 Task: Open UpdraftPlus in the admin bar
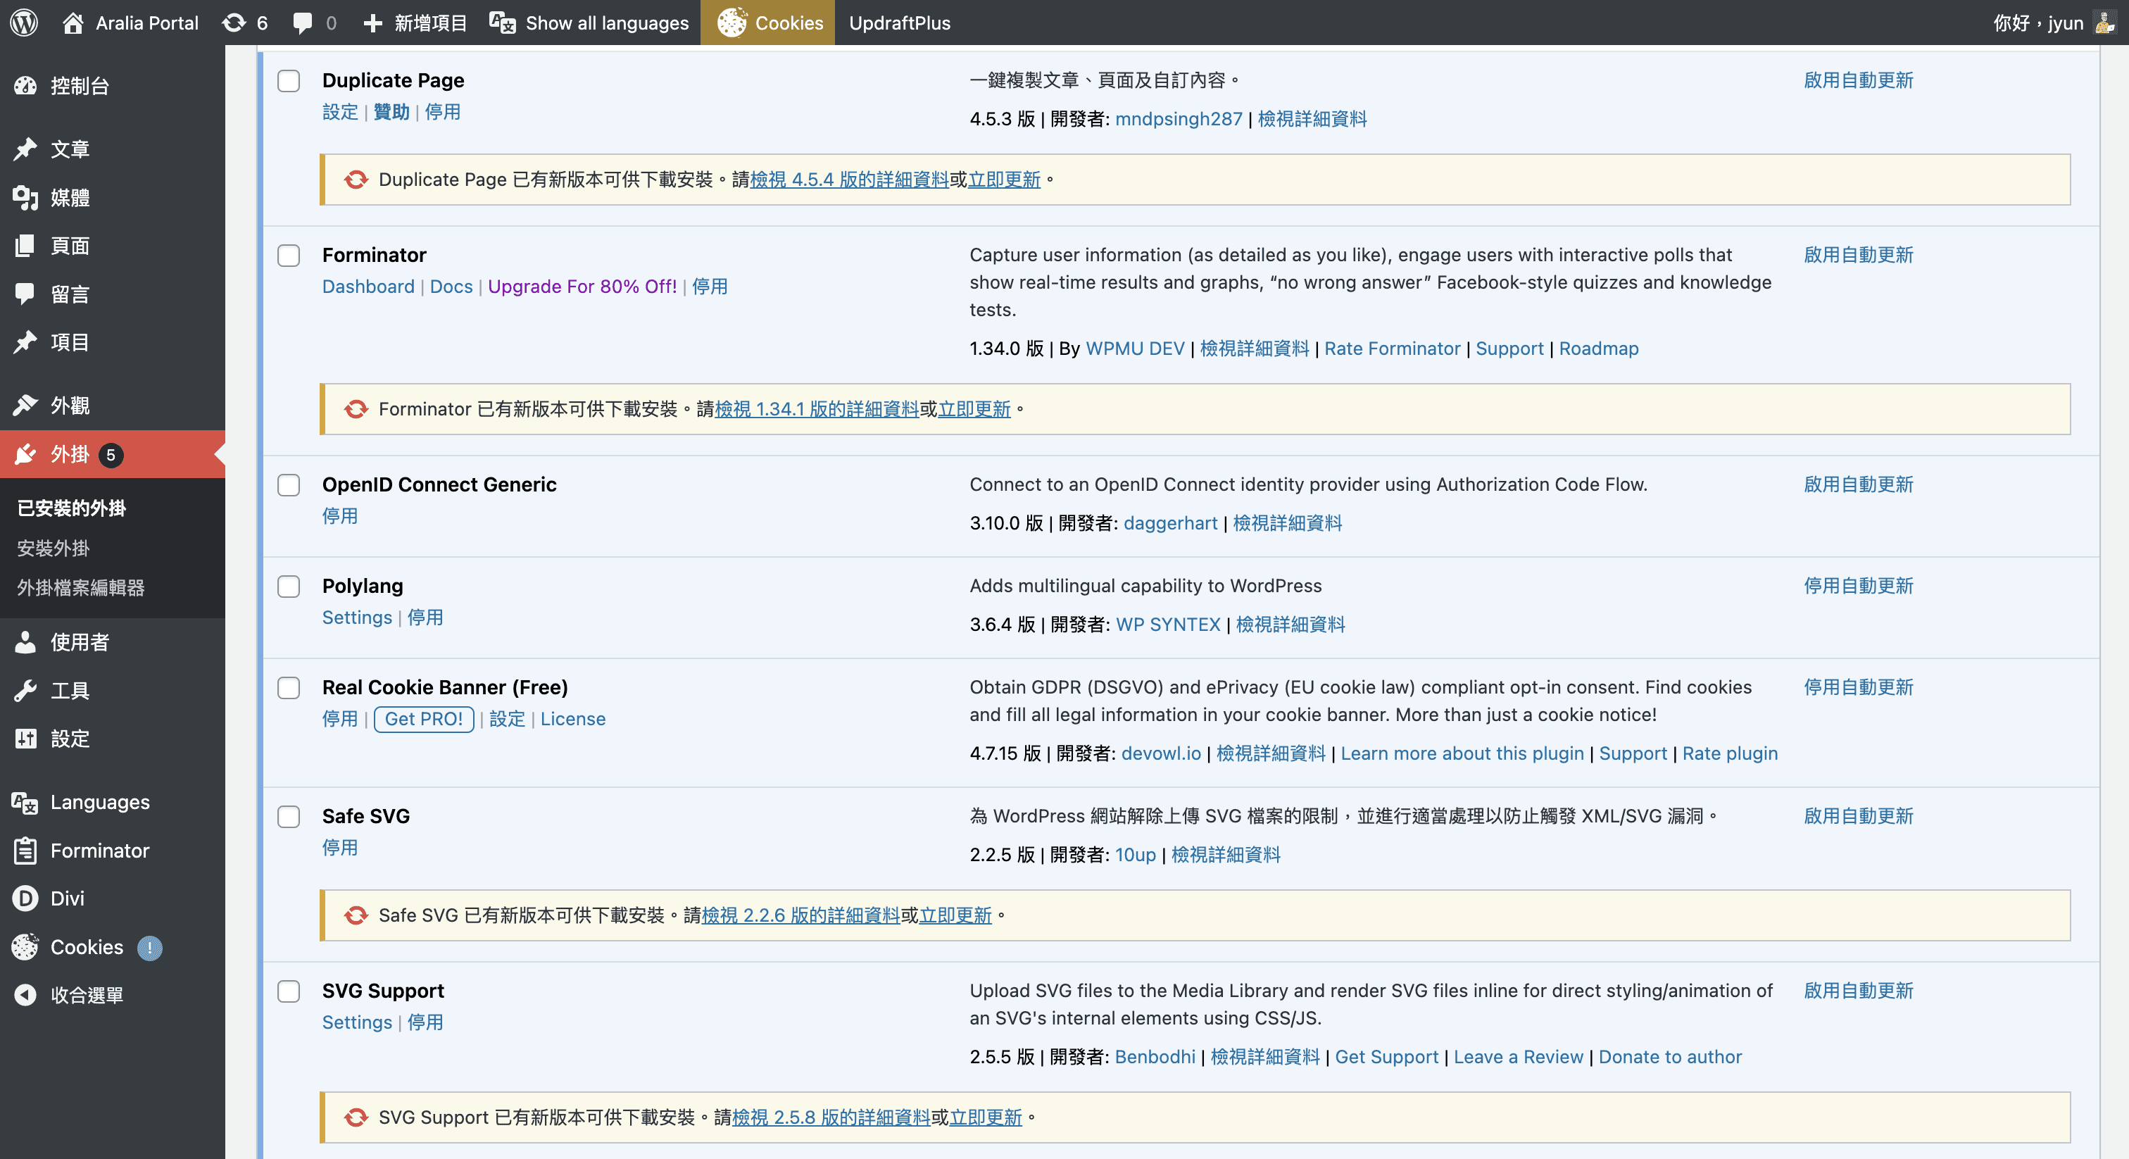coord(900,23)
